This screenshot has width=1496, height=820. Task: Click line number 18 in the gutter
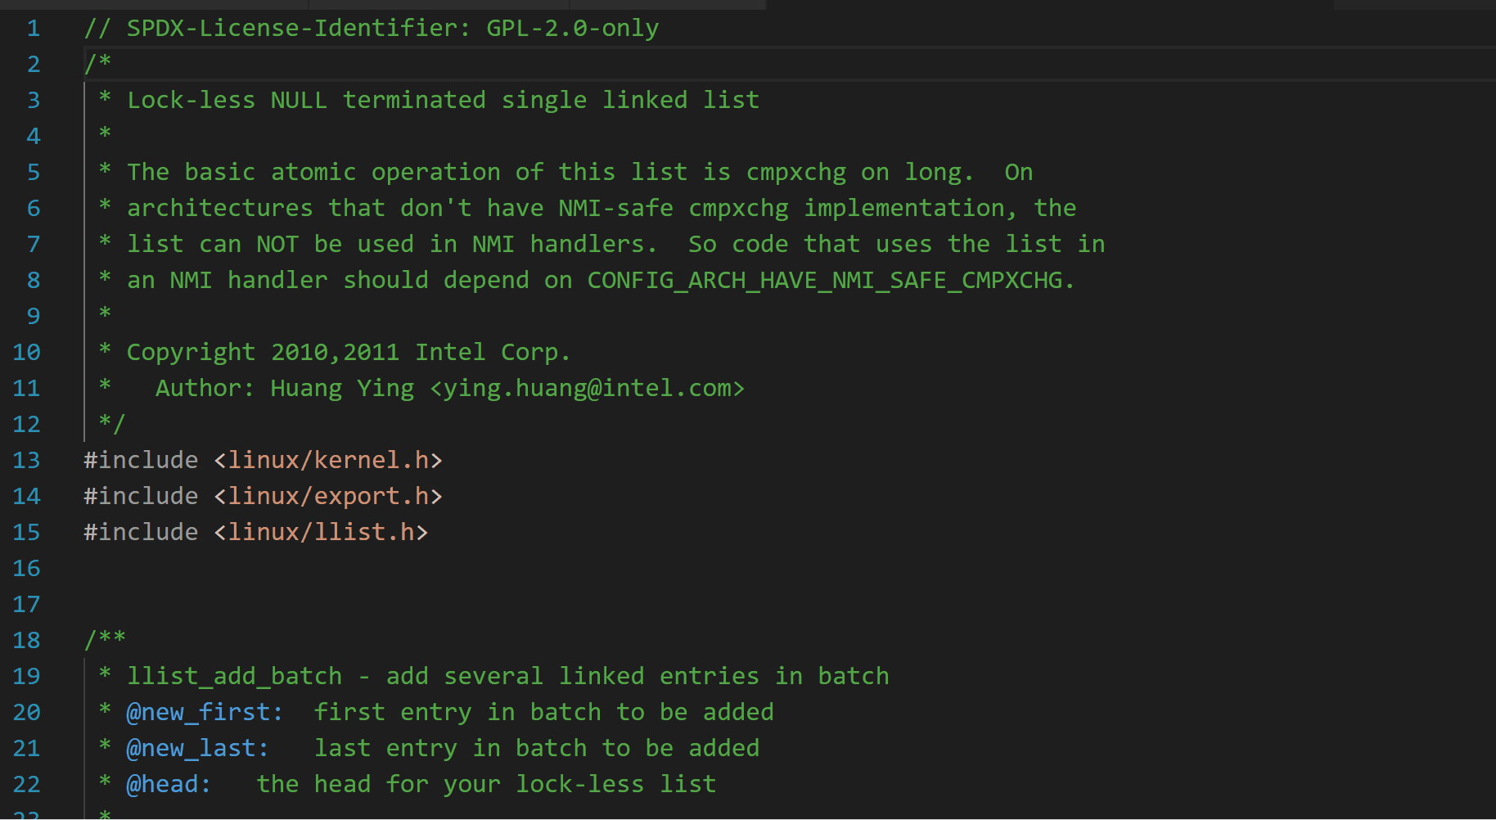[x=26, y=640]
